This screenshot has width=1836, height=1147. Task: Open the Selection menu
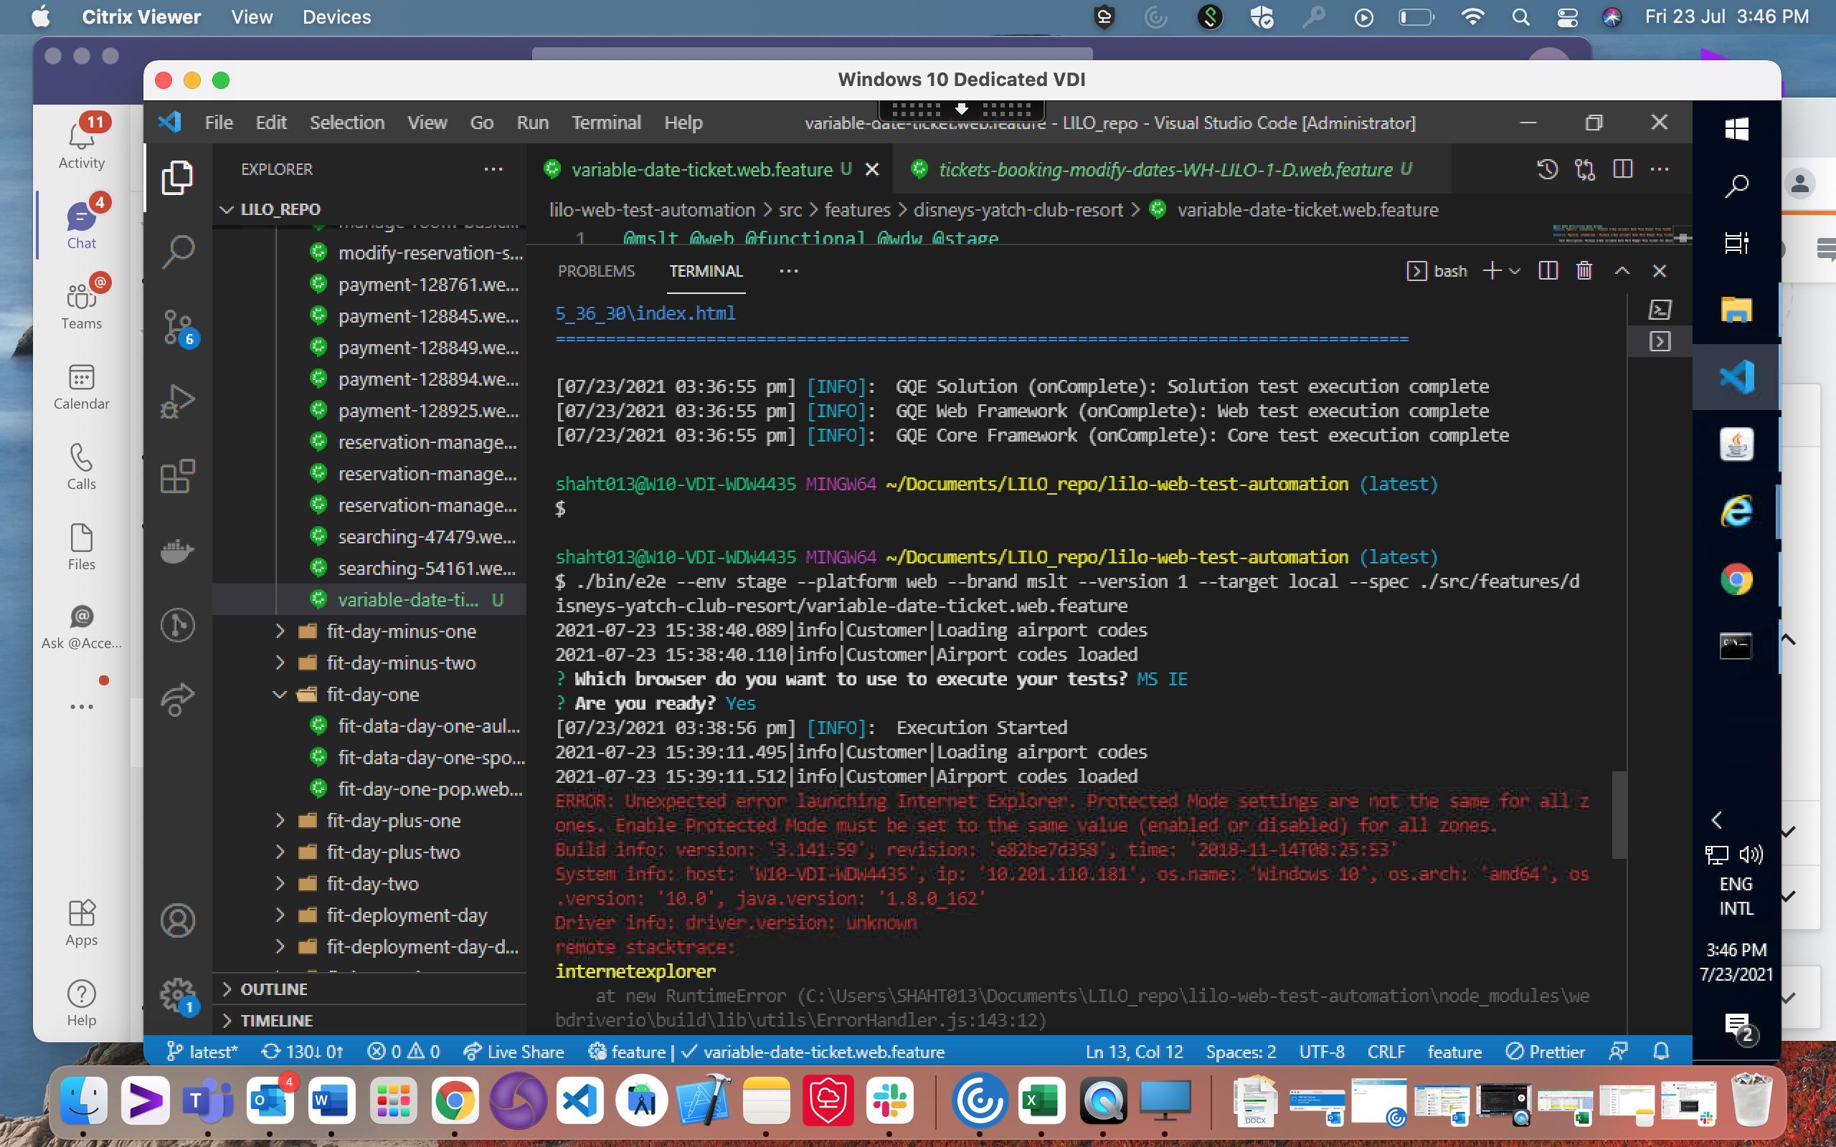coord(346,122)
